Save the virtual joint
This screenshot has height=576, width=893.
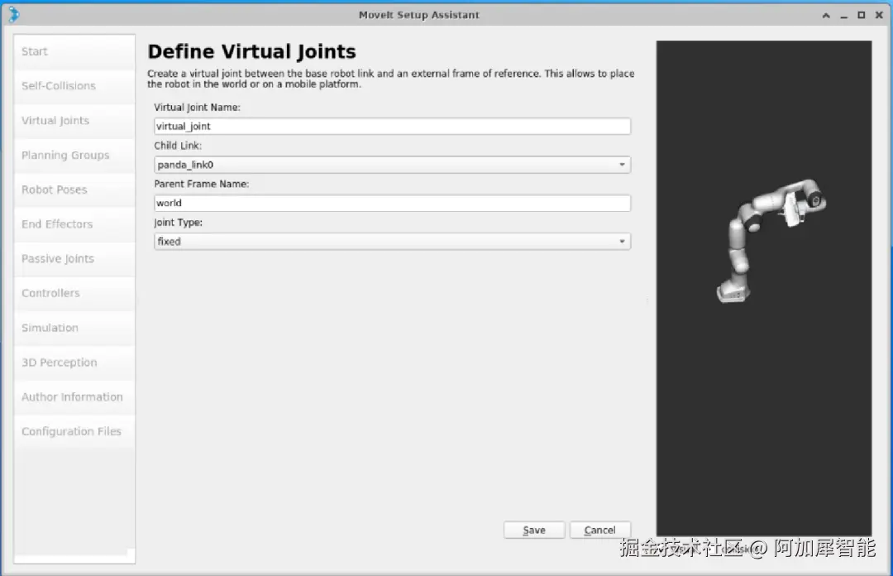pos(534,530)
